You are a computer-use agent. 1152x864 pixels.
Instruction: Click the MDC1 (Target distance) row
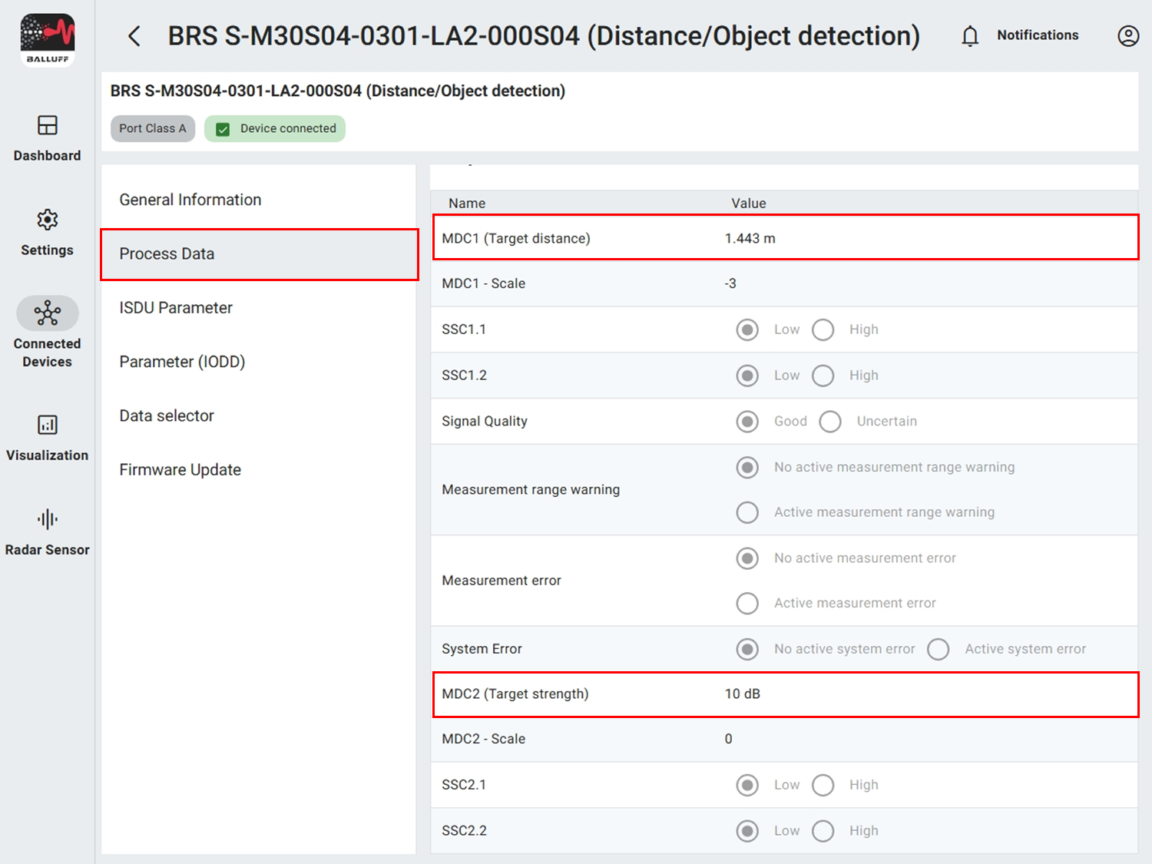(x=785, y=238)
